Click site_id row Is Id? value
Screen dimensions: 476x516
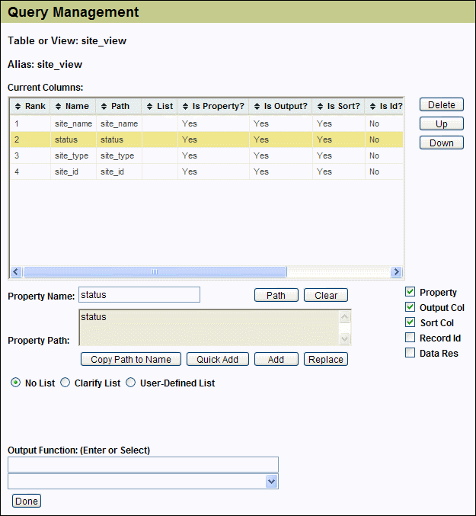[x=374, y=171]
